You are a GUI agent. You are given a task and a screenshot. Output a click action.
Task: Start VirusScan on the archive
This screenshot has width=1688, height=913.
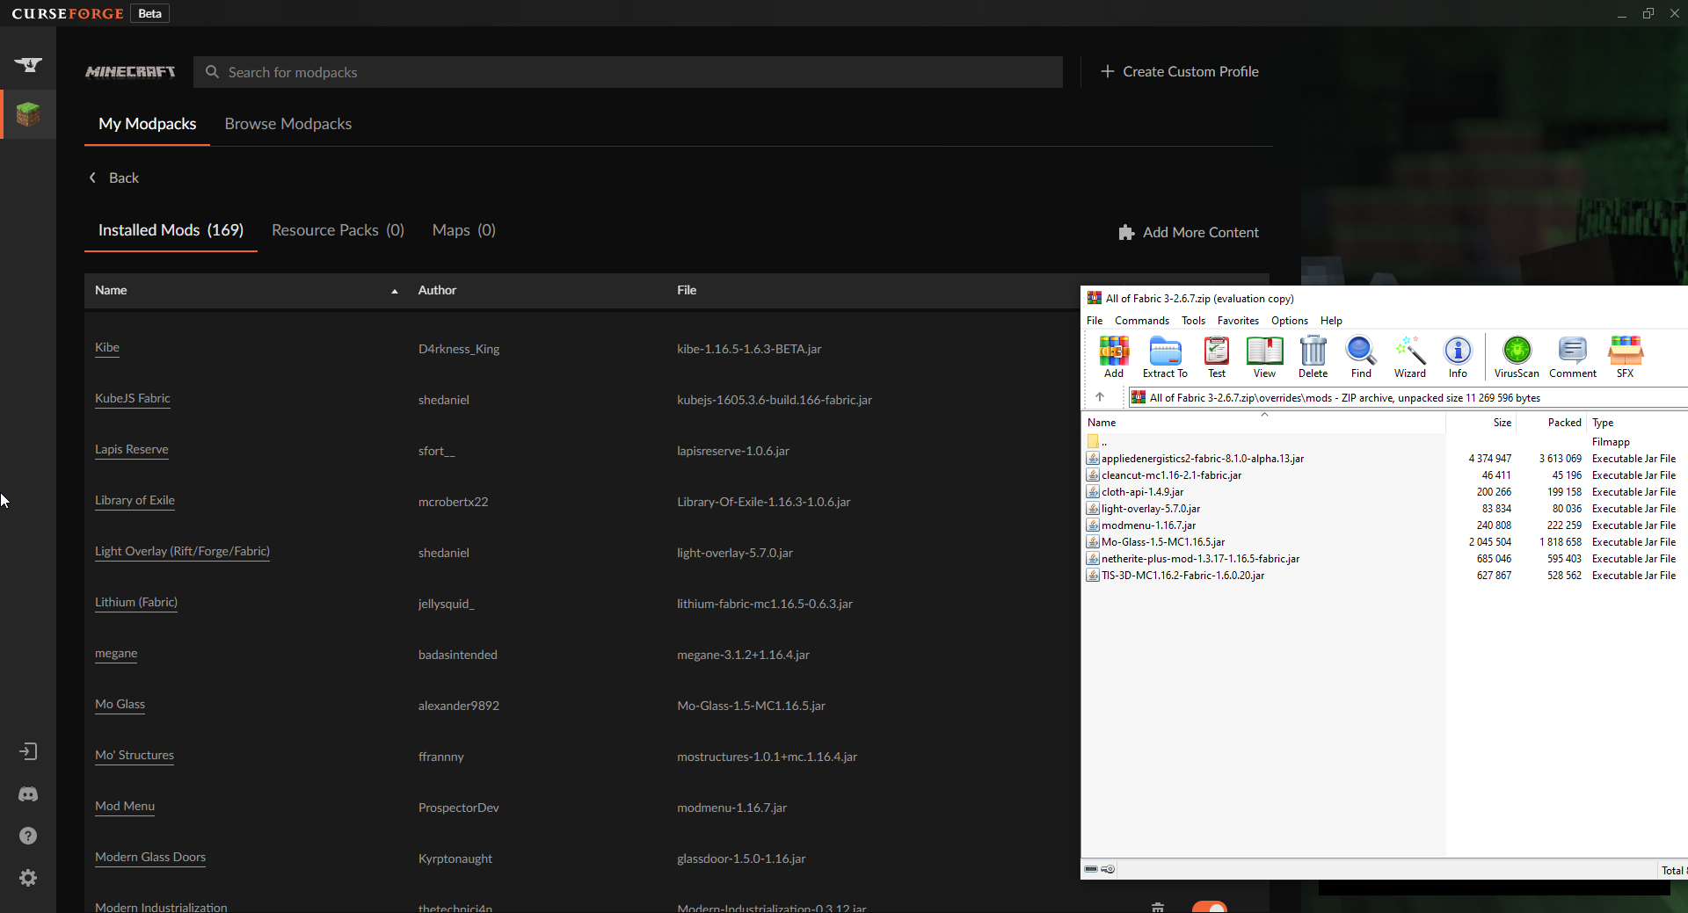(1517, 357)
